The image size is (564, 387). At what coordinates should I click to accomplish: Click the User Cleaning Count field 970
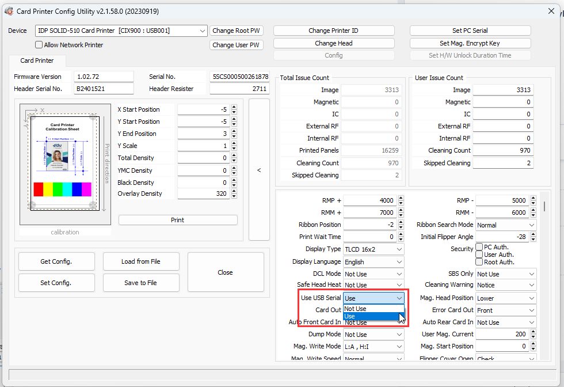tap(503, 150)
